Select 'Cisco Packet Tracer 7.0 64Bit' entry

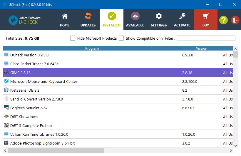click(34, 64)
